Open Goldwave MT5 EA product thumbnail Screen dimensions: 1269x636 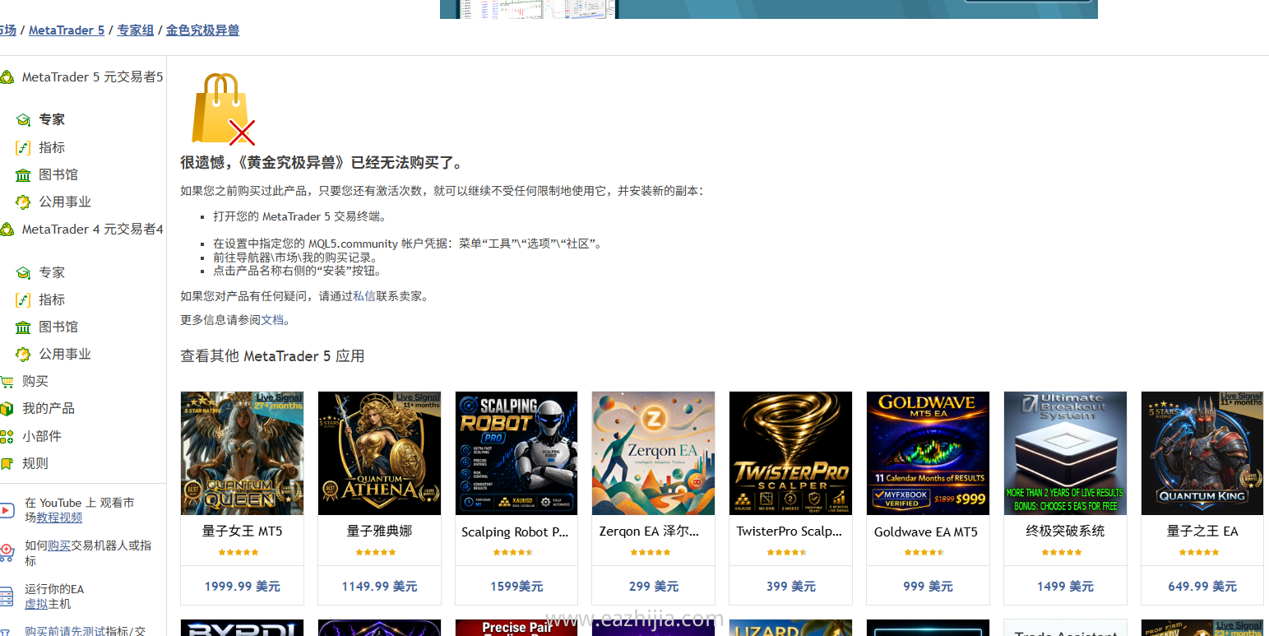[x=928, y=453]
